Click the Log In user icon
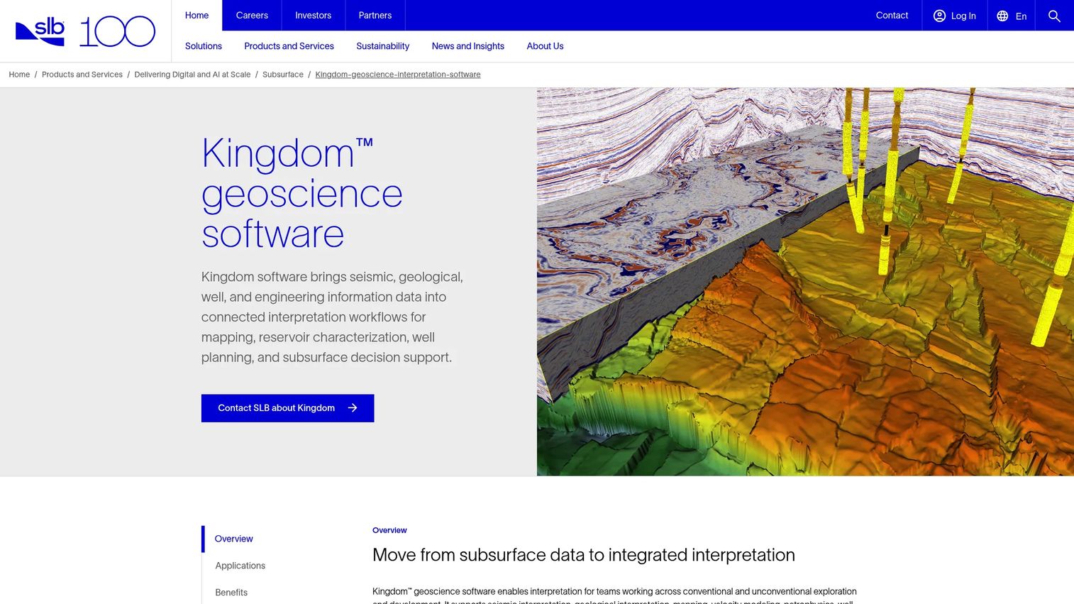1074x604 pixels. (x=939, y=16)
